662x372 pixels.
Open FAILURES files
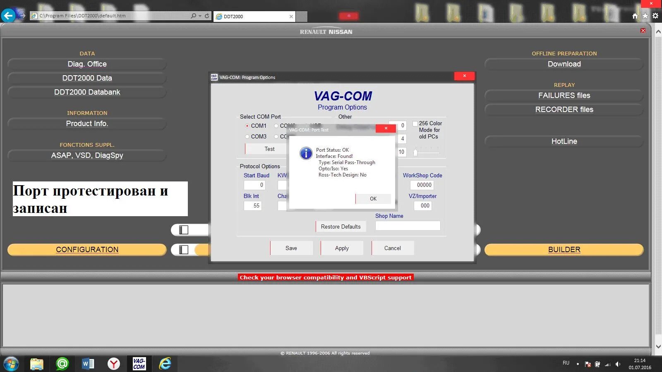click(x=564, y=95)
